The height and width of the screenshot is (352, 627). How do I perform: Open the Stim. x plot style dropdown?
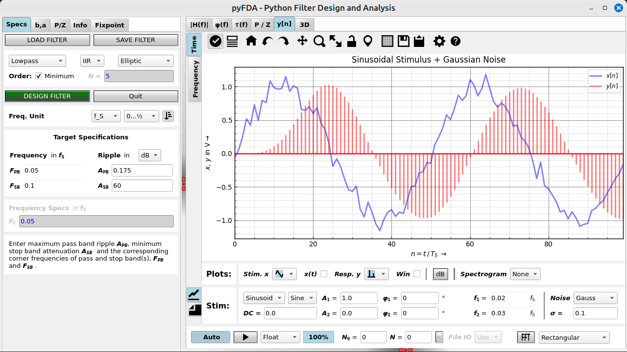click(285, 274)
